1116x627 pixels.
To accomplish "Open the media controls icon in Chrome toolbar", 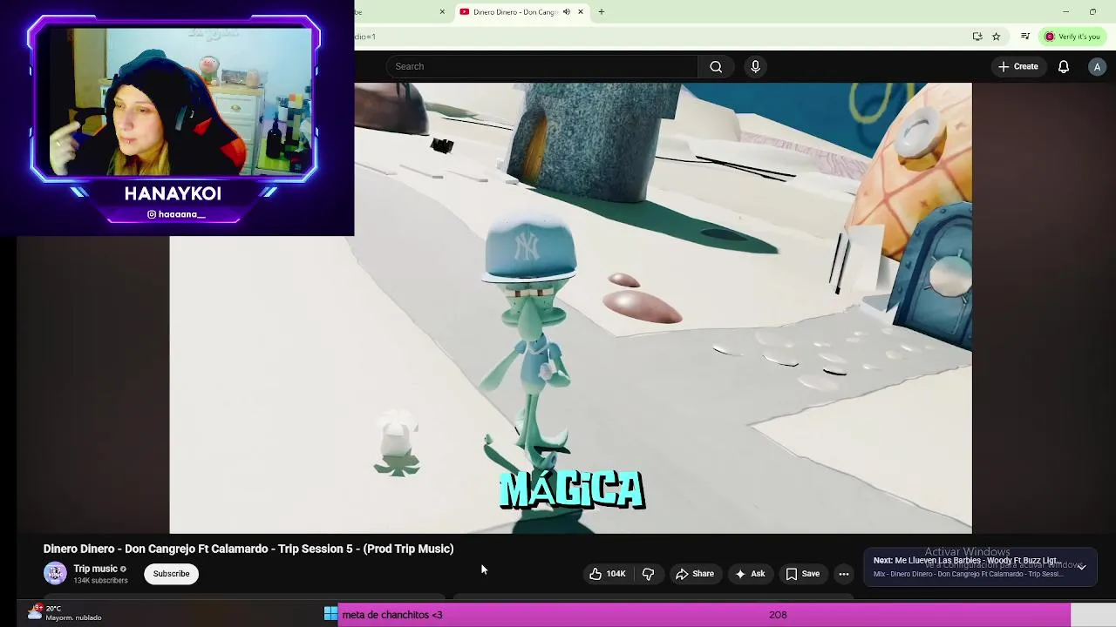I will click(x=1025, y=37).
